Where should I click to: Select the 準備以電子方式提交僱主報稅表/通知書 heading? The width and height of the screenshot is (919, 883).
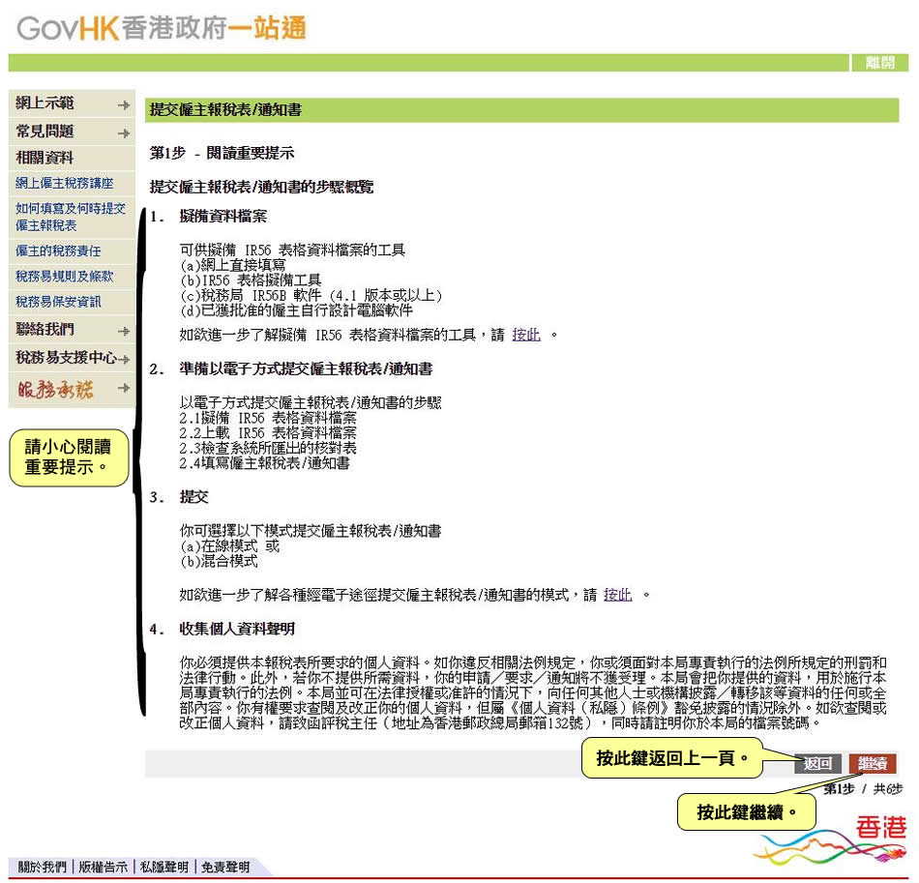(306, 369)
